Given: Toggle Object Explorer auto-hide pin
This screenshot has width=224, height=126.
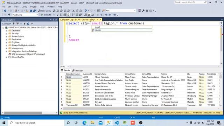Looking at the screenshot, I should pos(54,20).
